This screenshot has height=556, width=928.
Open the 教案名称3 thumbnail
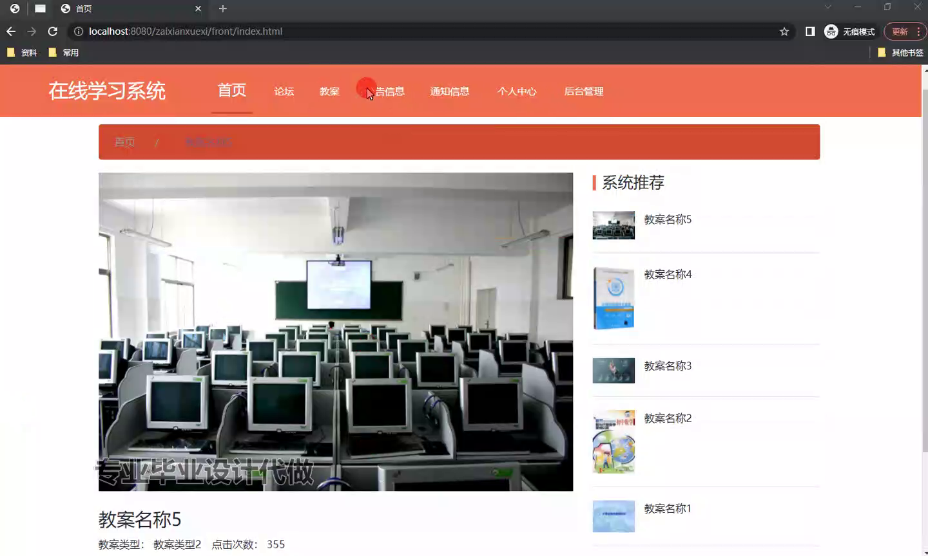coord(614,371)
